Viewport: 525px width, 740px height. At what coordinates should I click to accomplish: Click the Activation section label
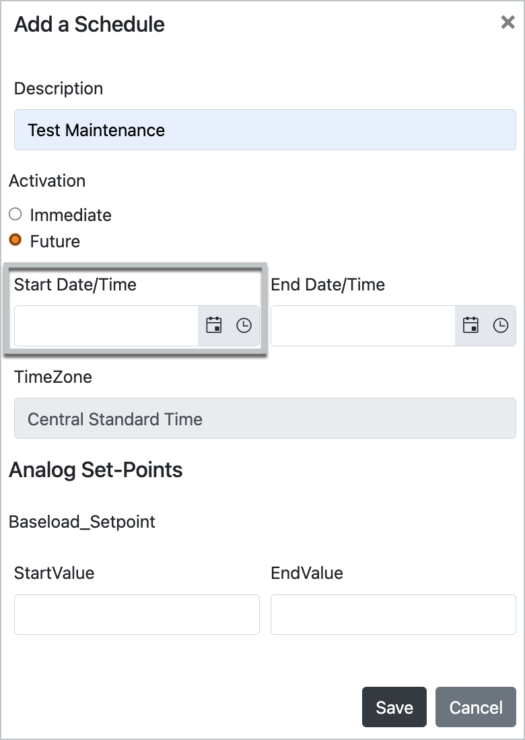click(x=47, y=181)
